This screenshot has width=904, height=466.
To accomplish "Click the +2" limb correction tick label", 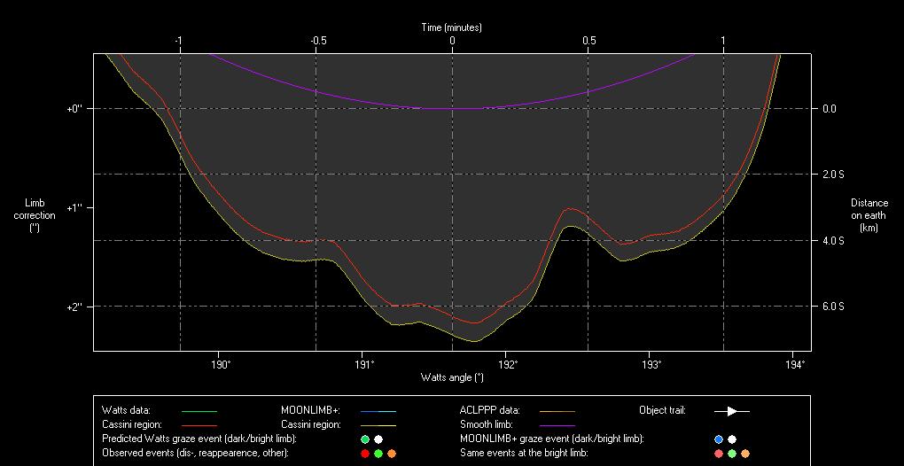I will pyautogui.click(x=74, y=307).
